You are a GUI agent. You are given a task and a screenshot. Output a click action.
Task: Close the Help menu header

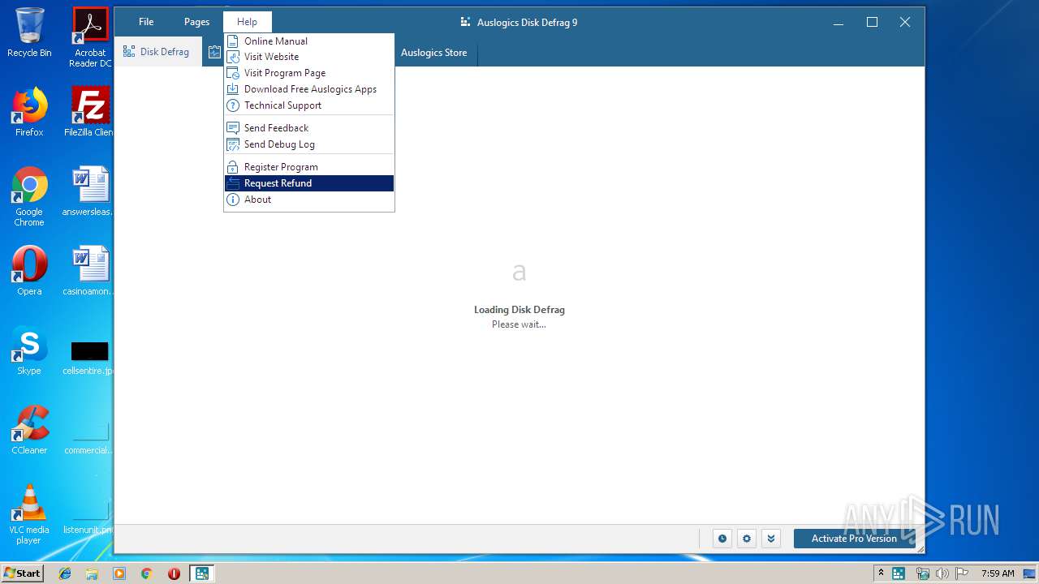[x=248, y=22]
